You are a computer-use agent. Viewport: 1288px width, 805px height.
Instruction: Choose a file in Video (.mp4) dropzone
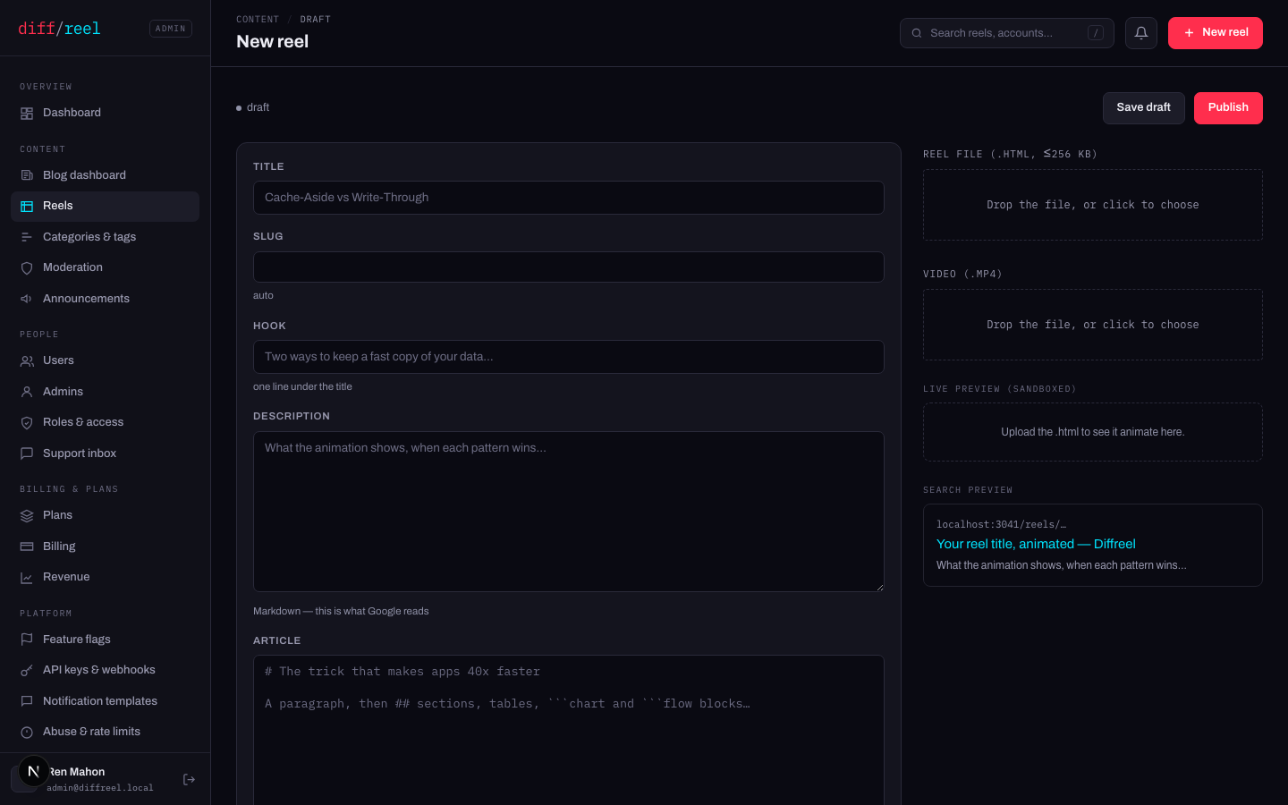click(x=1093, y=325)
